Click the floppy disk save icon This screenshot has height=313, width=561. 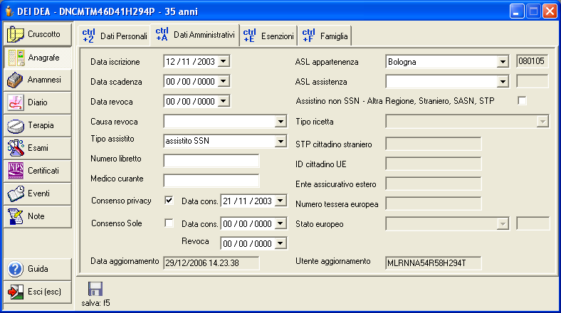pos(95,290)
